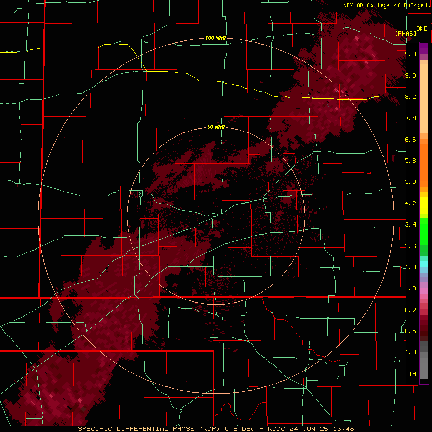The height and width of the screenshot is (432, 432).
Task: Click the cyan segment of the color bar
Action: point(424,264)
